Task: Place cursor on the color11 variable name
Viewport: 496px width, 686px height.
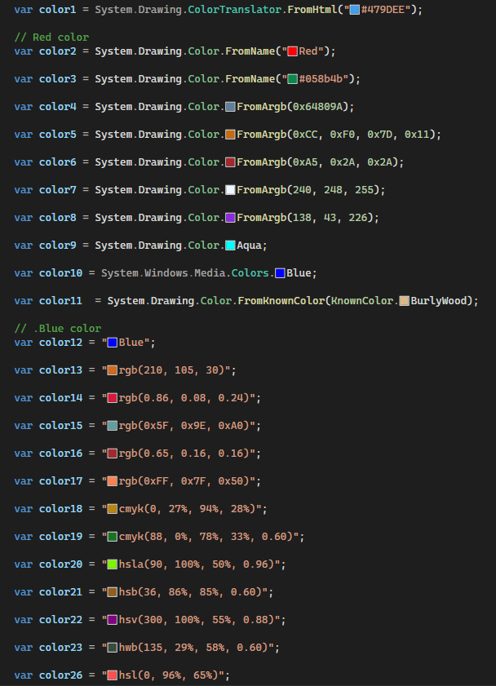Action: coord(60,301)
